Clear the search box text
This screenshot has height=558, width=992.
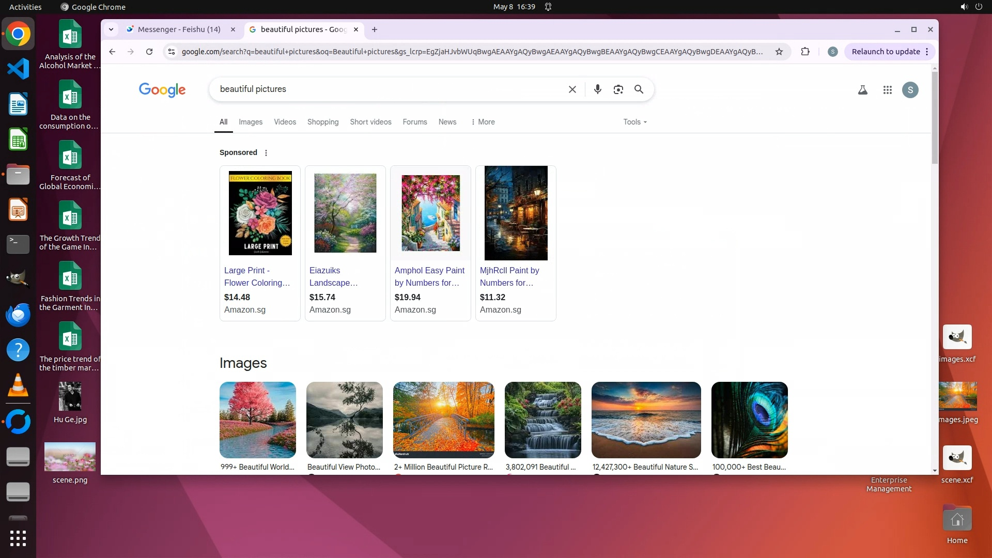(572, 89)
